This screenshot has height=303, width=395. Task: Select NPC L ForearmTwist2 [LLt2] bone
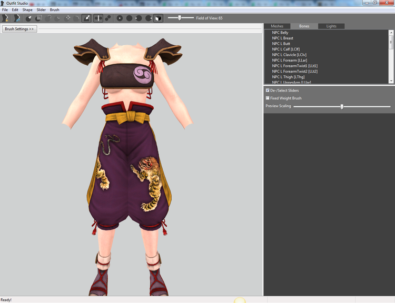(x=295, y=71)
